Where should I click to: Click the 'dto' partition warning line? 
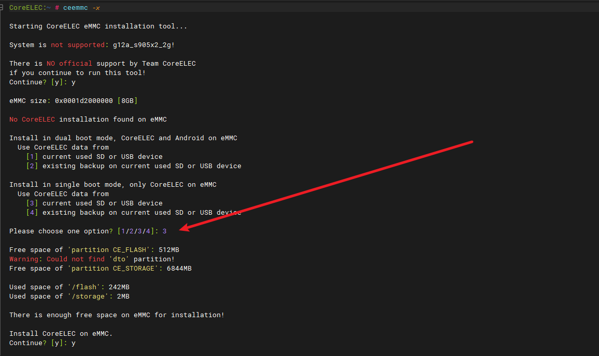click(x=92, y=259)
